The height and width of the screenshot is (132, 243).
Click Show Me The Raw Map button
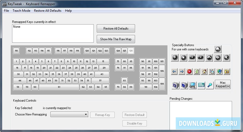(116, 39)
